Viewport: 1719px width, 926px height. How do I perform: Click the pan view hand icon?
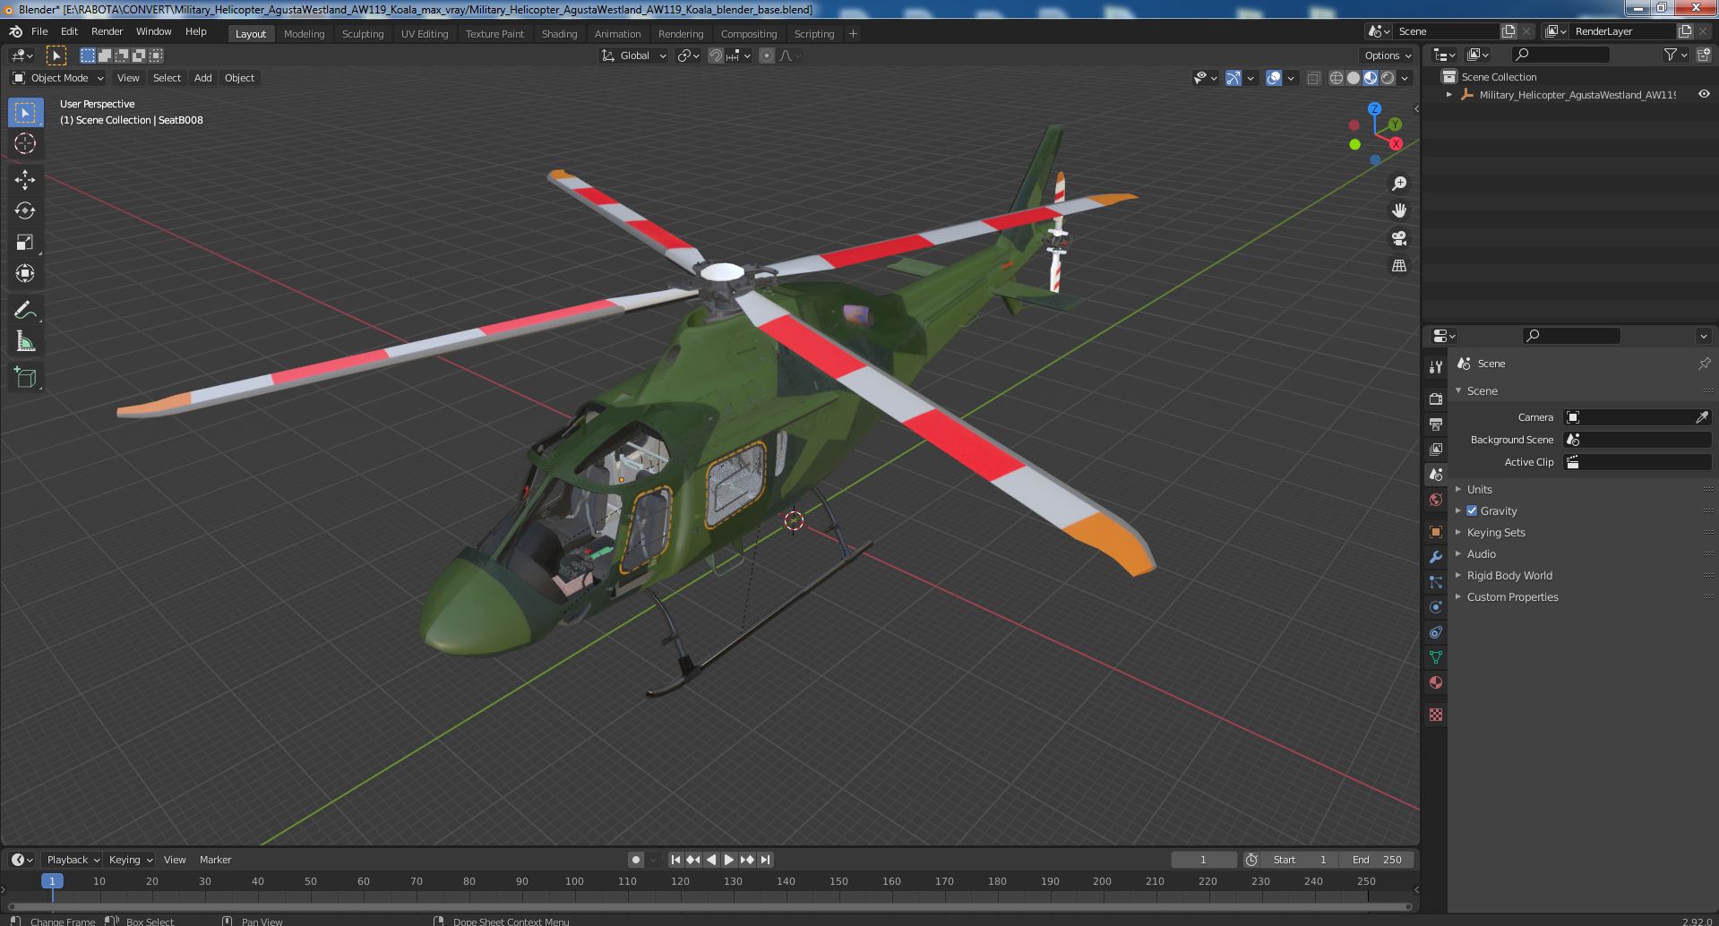(1398, 210)
